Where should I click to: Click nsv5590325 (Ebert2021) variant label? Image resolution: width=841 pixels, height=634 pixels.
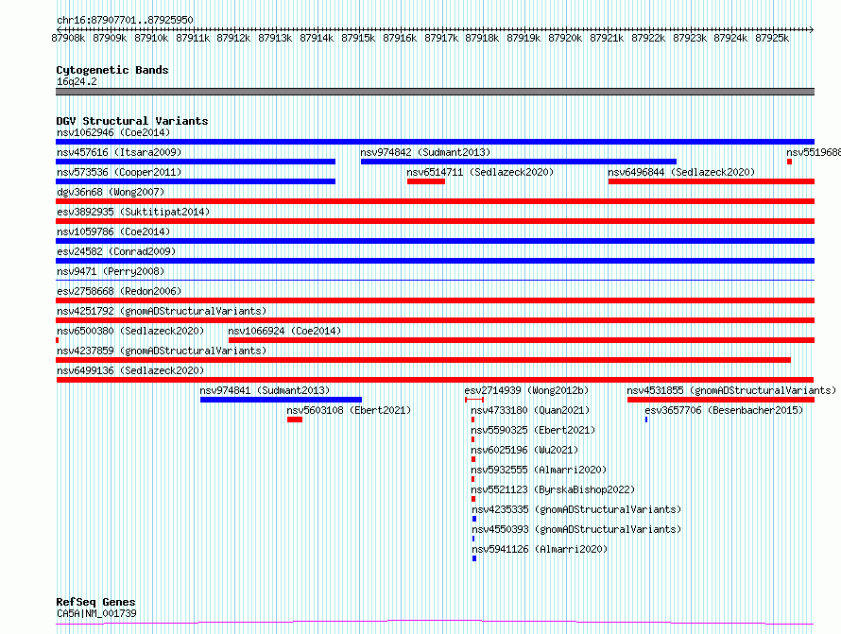533,430
